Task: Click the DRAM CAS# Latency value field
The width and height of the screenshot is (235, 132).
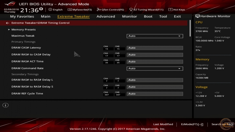Action: (155, 48)
